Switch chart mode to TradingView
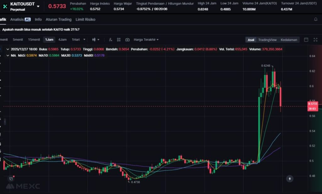The image size is (322, 194). click(x=267, y=40)
